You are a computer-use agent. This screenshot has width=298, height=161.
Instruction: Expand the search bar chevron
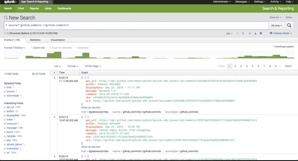coord(7,29)
